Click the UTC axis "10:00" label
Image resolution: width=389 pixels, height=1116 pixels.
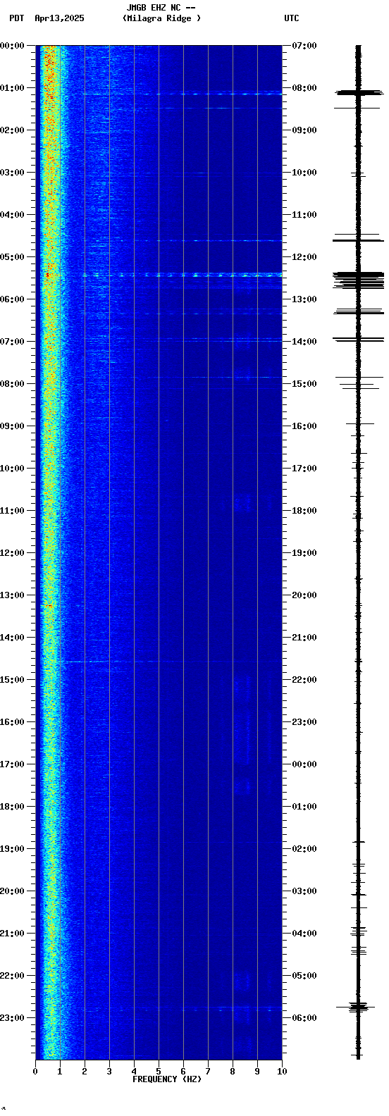304,173
